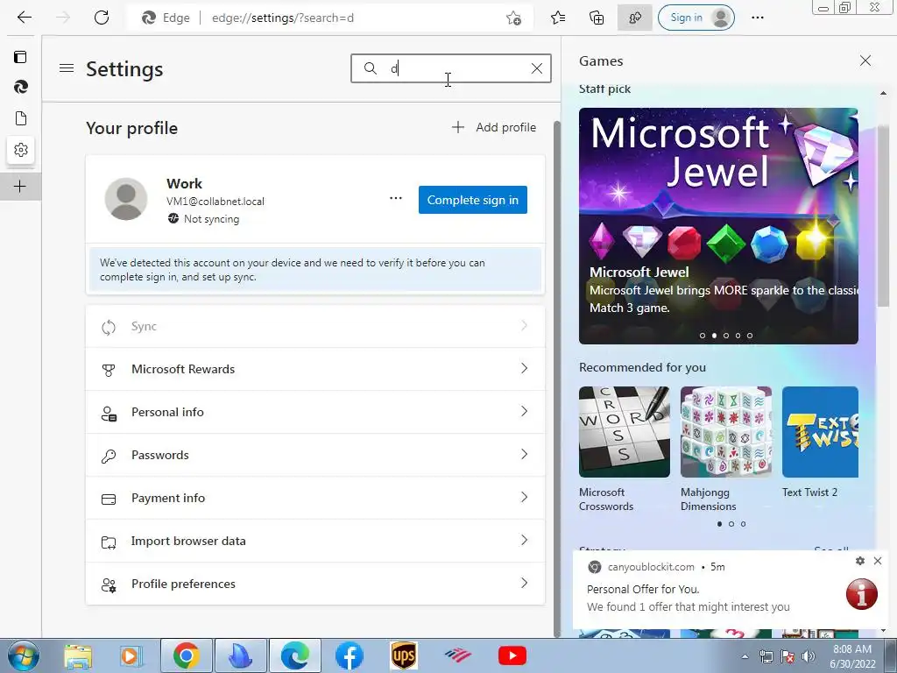The image size is (897, 673).
Task: Select the Settings tab gear in the sidebar
Action: (21, 150)
